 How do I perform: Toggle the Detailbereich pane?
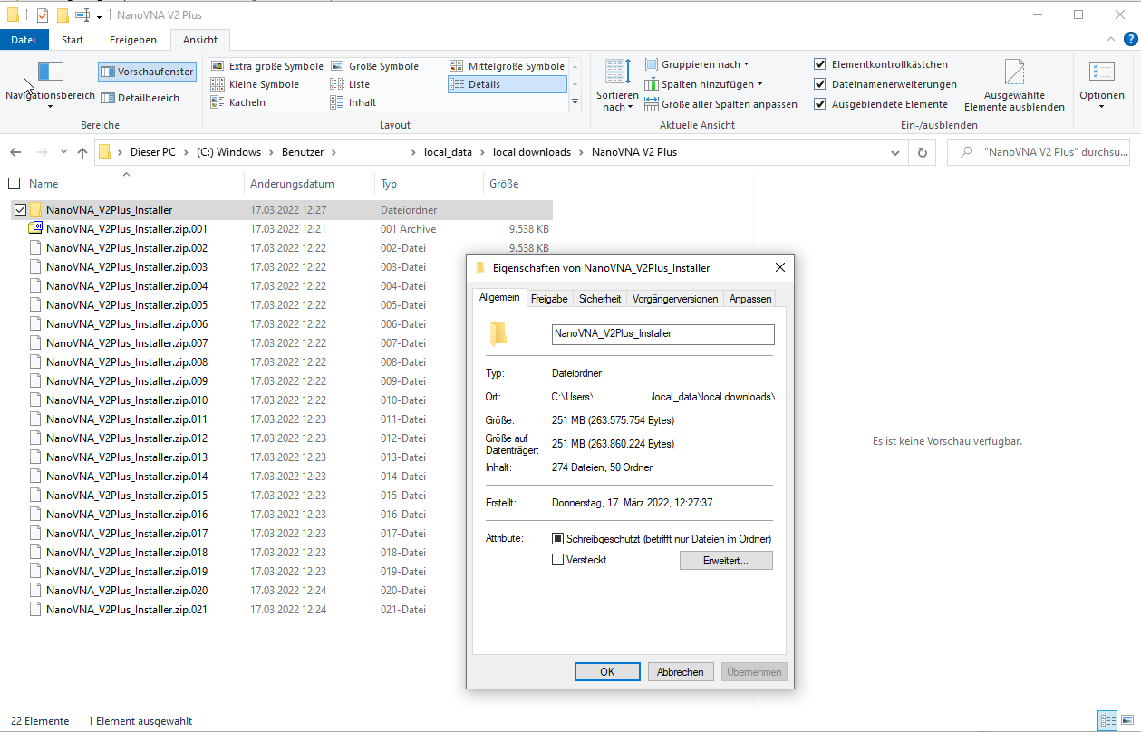(140, 98)
